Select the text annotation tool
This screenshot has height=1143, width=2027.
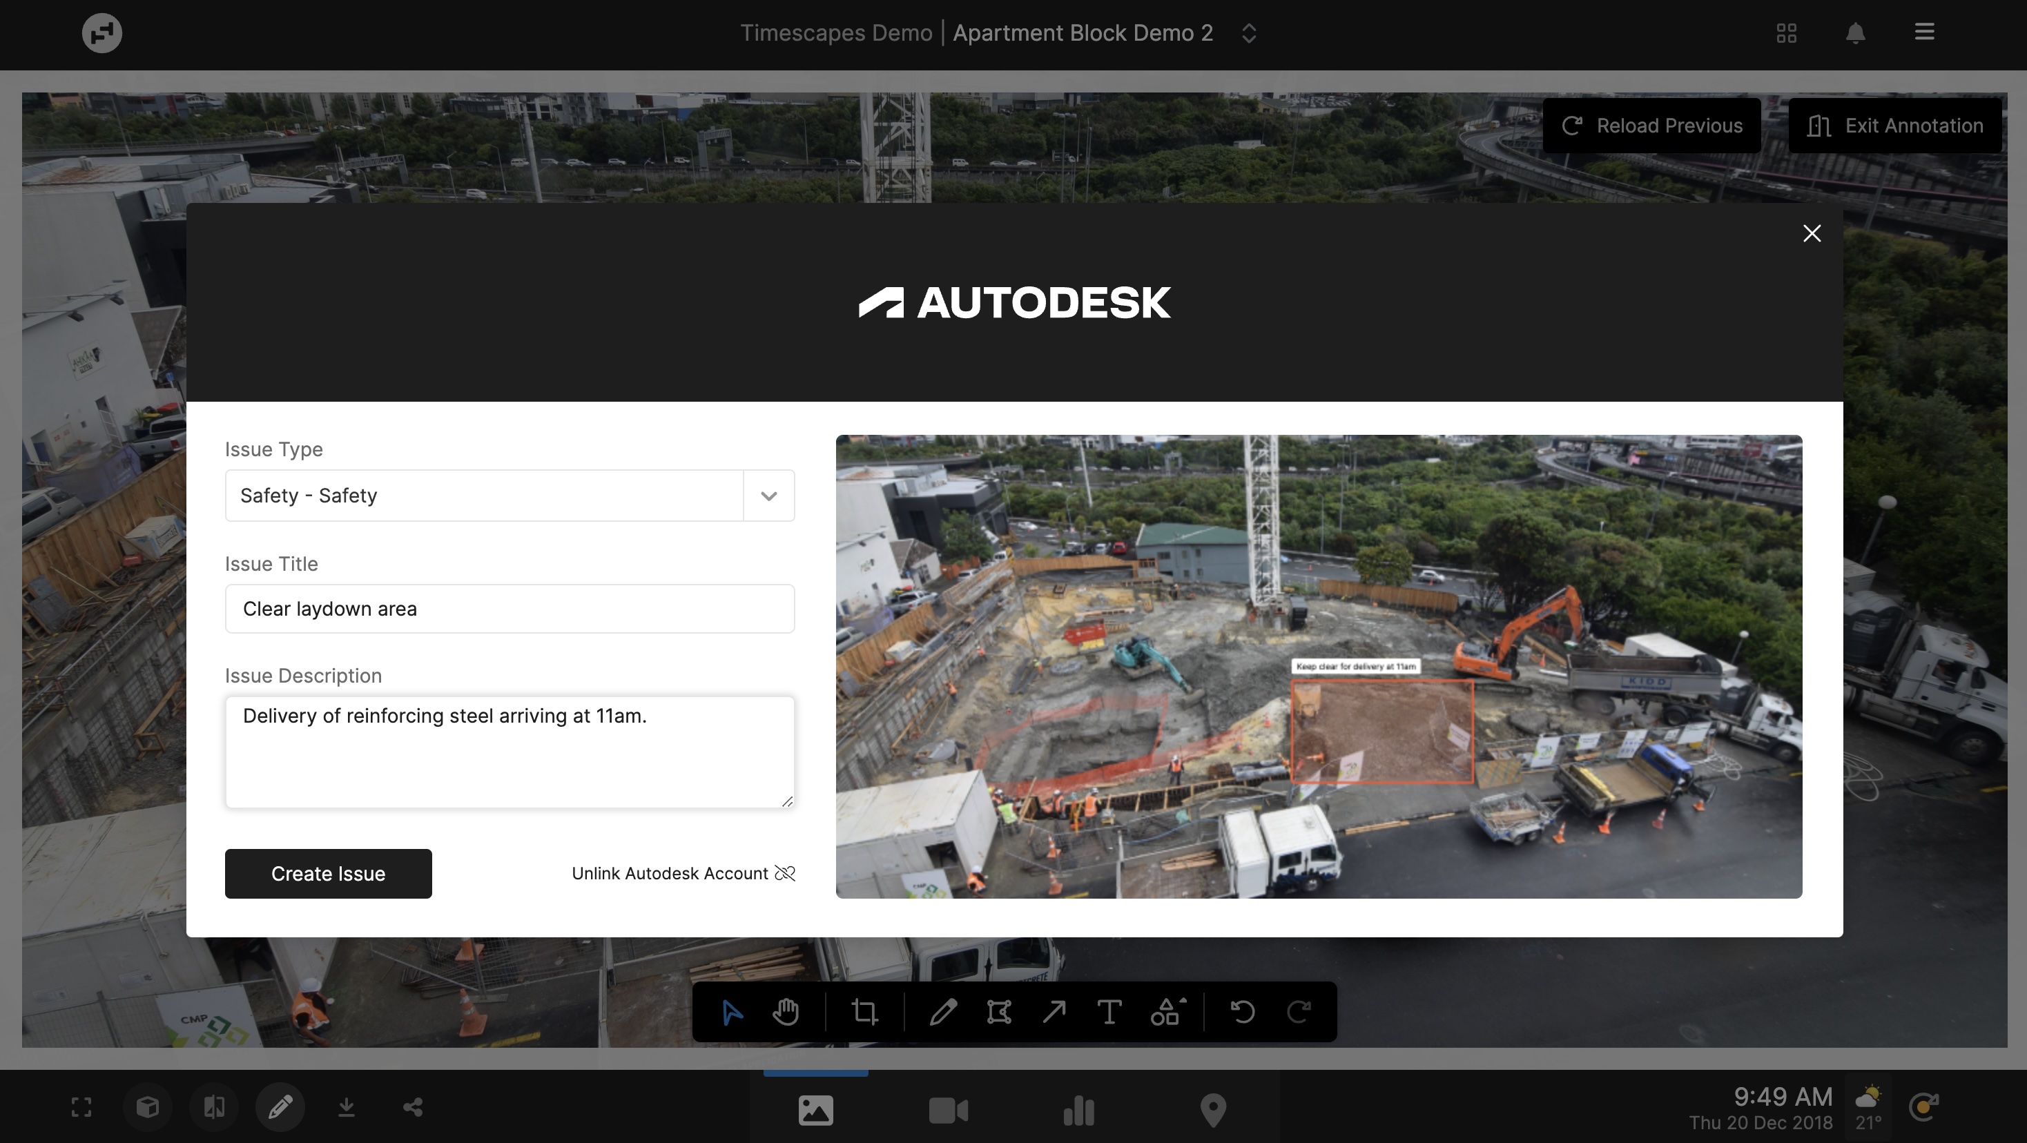pyautogui.click(x=1109, y=1012)
